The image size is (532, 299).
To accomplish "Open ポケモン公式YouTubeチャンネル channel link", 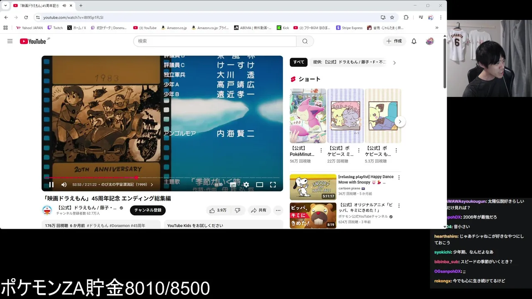I will 363,216.
